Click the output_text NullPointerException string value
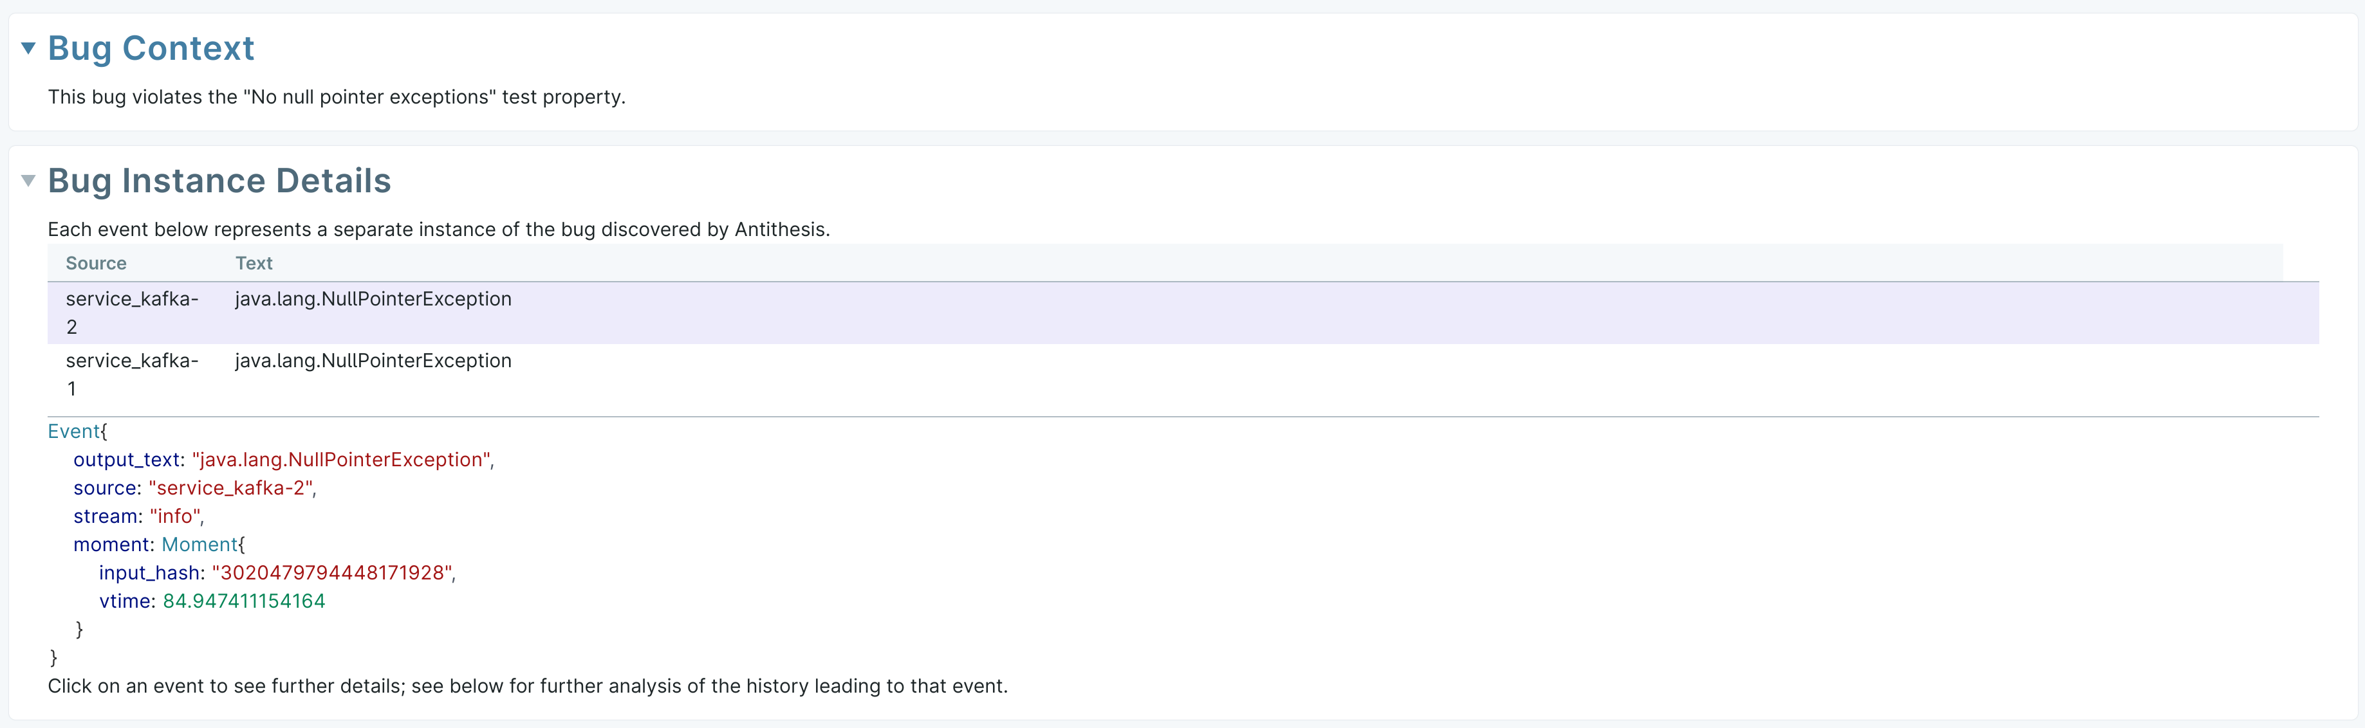Screen dimensions: 2365x728 (x=342, y=460)
